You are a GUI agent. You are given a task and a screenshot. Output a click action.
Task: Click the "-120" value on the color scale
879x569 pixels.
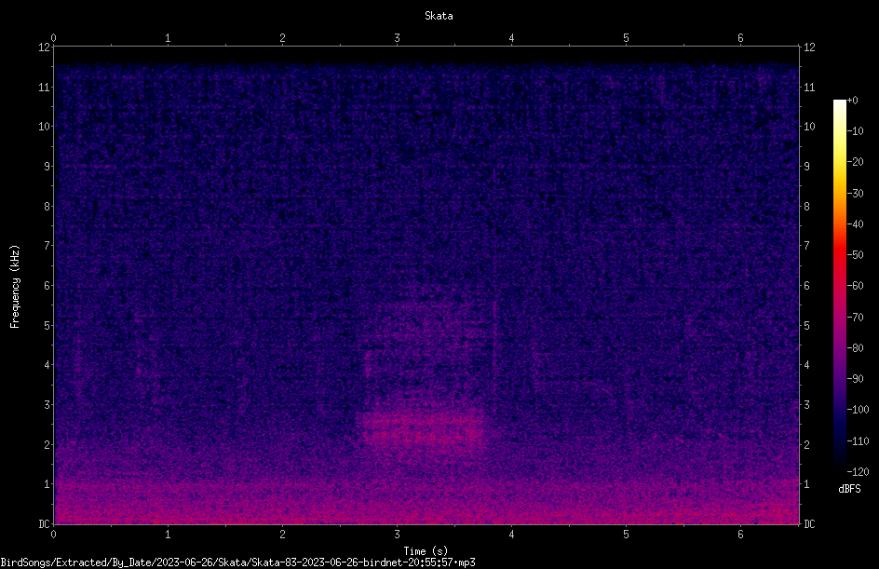[858, 472]
